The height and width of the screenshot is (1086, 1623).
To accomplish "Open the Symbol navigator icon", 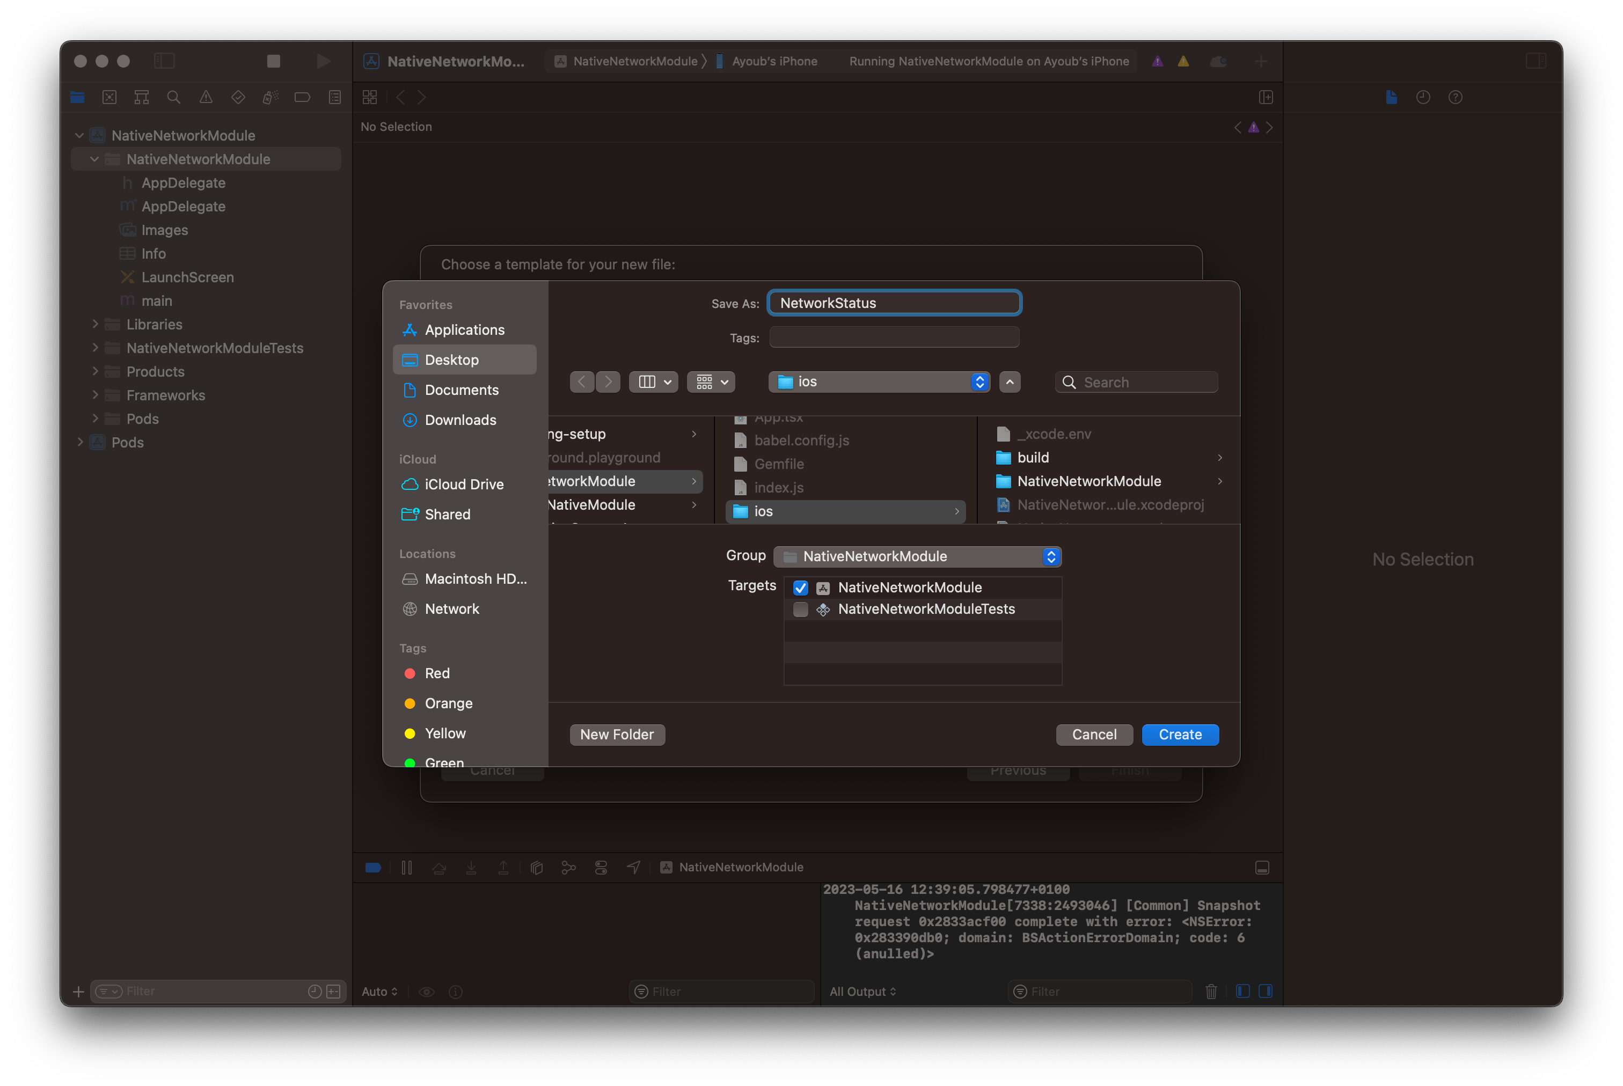I will tap(141, 97).
